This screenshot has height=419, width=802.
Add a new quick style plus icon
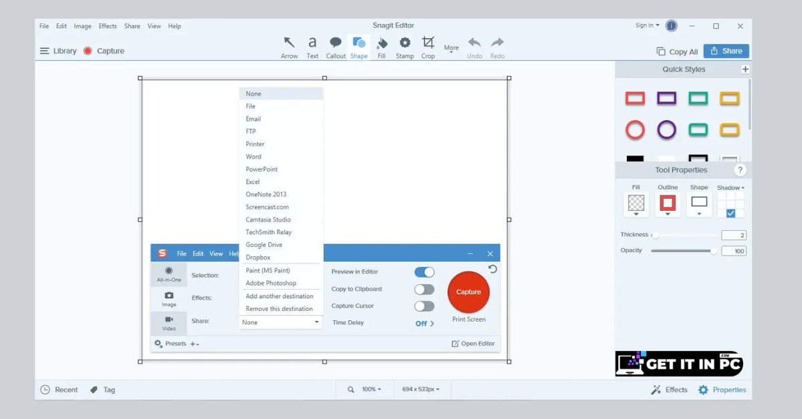pos(745,69)
